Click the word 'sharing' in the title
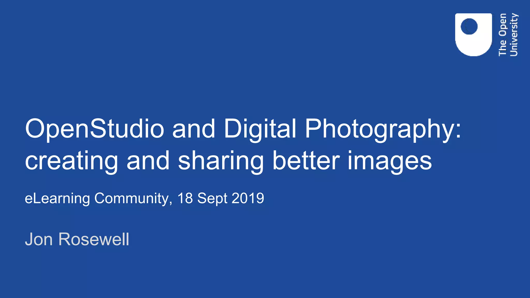The width and height of the screenshot is (530, 298). 221,161
